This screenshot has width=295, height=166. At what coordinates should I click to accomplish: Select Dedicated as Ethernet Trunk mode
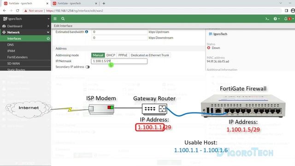pos(150,55)
